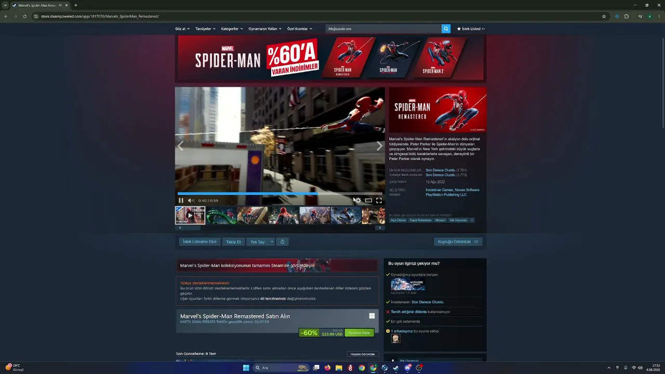Click the store search field 'Mağazada ara'
This screenshot has height=374, width=665.
[x=383, y=29]
